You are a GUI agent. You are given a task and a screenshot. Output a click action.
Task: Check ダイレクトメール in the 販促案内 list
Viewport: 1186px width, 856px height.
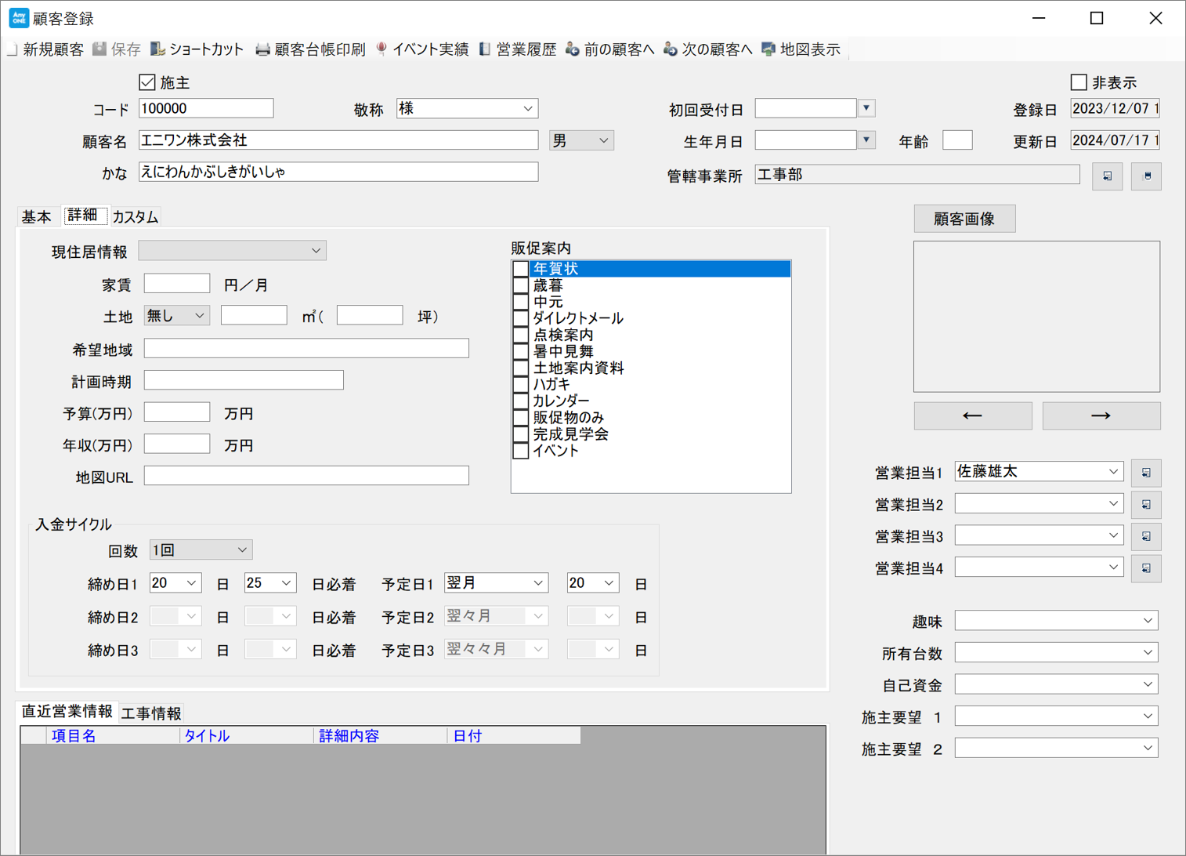click(x=521, y=318)
